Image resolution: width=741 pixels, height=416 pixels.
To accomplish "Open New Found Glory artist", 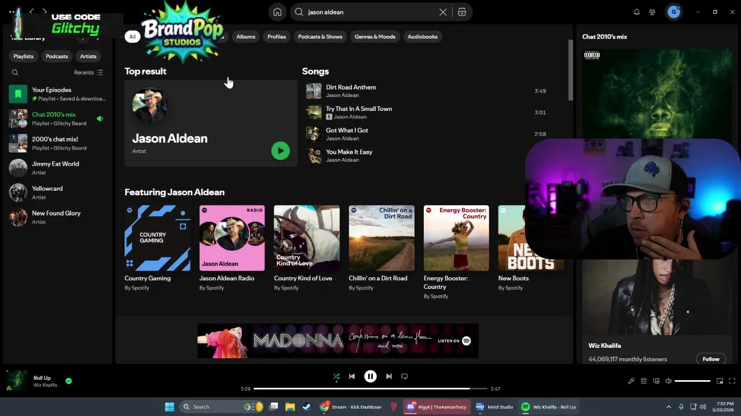I will (57, 217).
